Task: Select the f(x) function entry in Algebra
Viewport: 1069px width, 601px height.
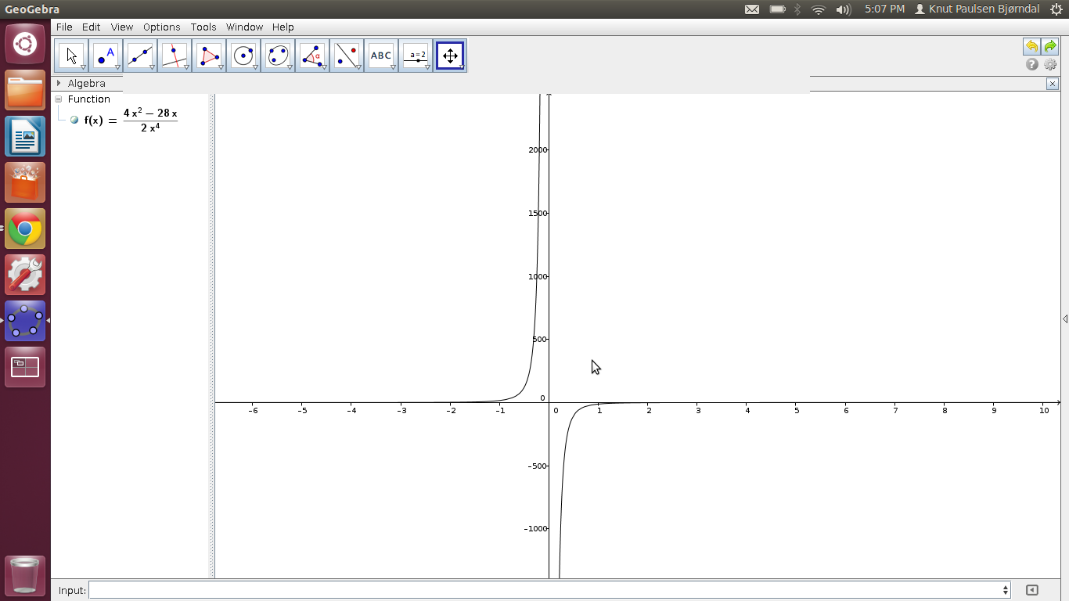Action: [x=131, y=120]
